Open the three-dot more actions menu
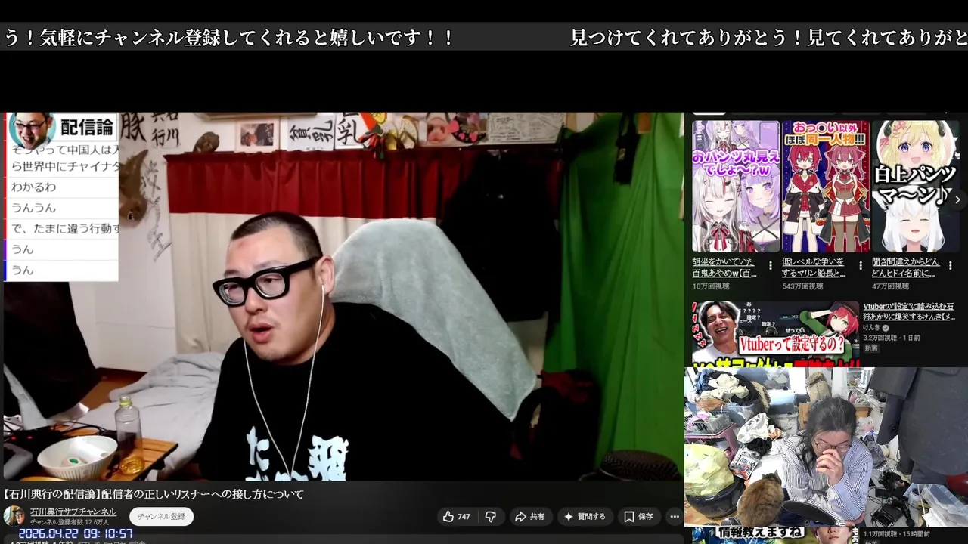The height and width of the screenshot is (544, 968). (674, 517)
